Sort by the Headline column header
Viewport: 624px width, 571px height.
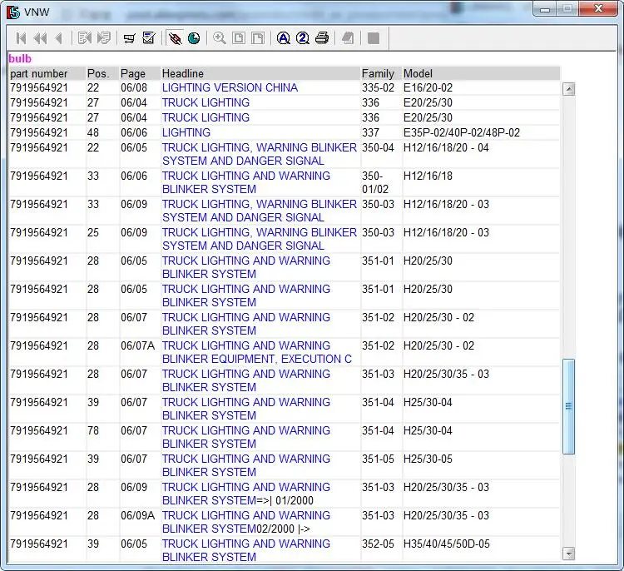pos(183,73)
